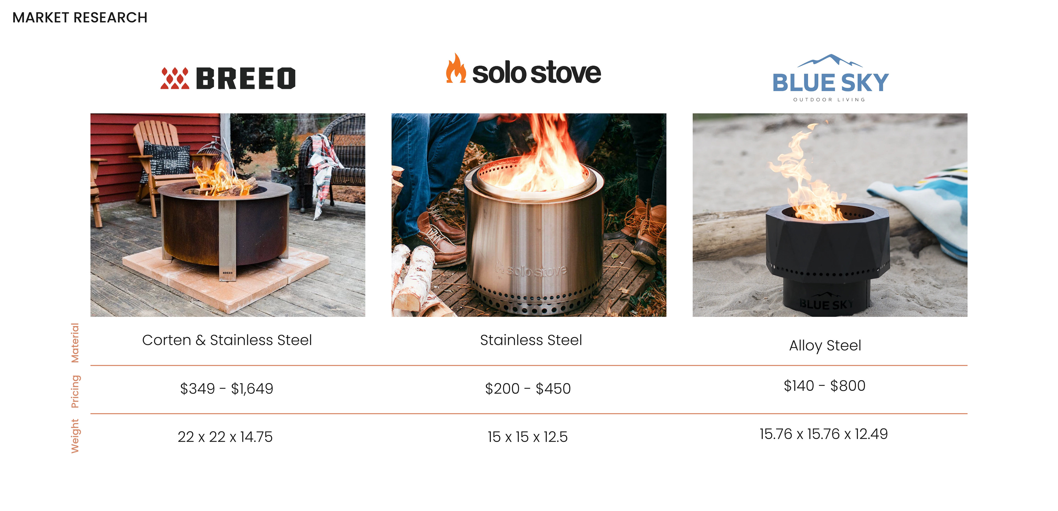Click the BLUE SKY logo text
This screenshot has height=511, width=1058.
(x=830, y=83)
